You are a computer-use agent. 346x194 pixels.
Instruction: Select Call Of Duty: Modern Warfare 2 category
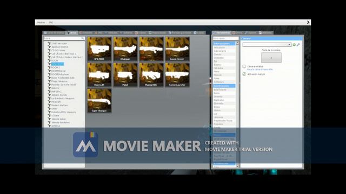tap(67, 57)
